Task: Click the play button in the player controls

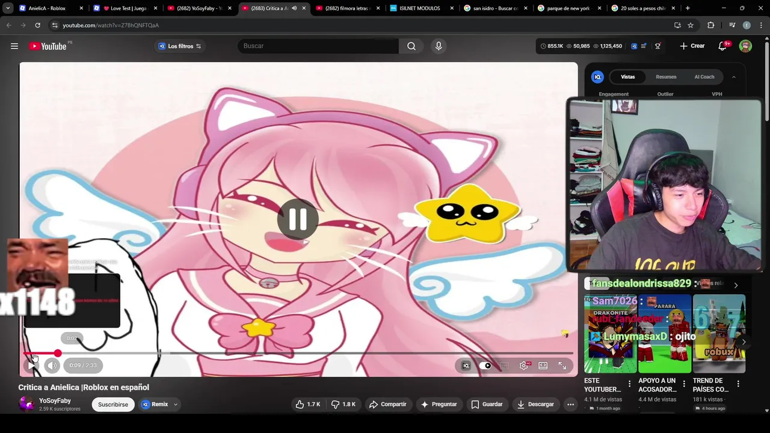Action: pyautogui.click(x=32, y=365)
